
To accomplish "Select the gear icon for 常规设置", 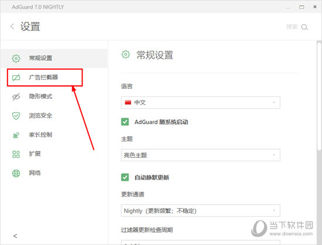I will pos(16,58).
